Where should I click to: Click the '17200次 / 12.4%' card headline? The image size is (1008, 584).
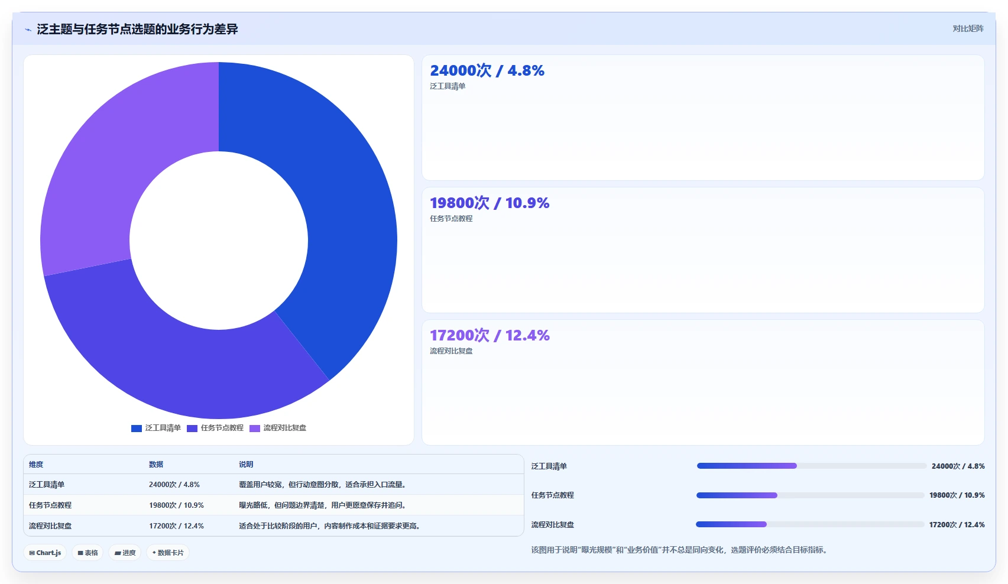(x=490, y=335)
